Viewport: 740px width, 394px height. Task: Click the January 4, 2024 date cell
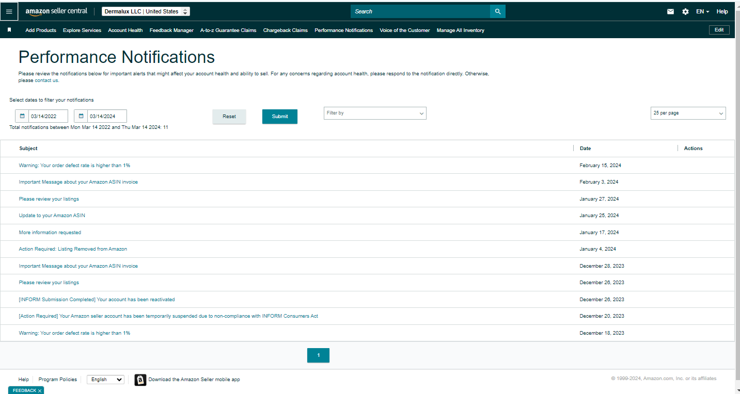[x=598, y=249]
